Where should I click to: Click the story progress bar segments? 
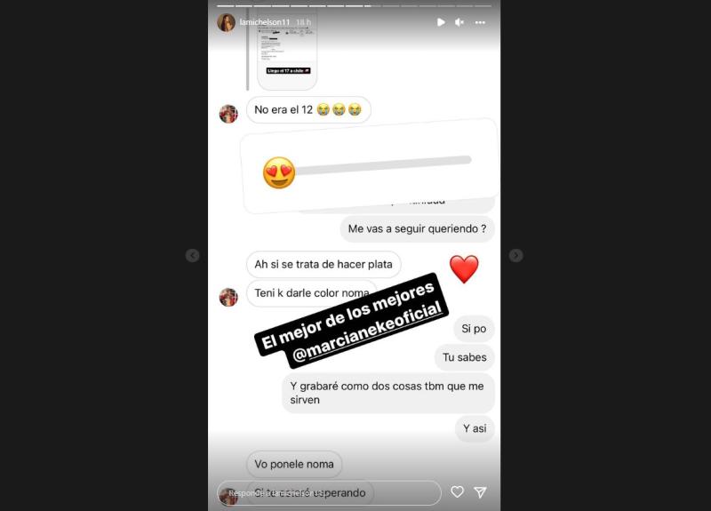(354, 6)
